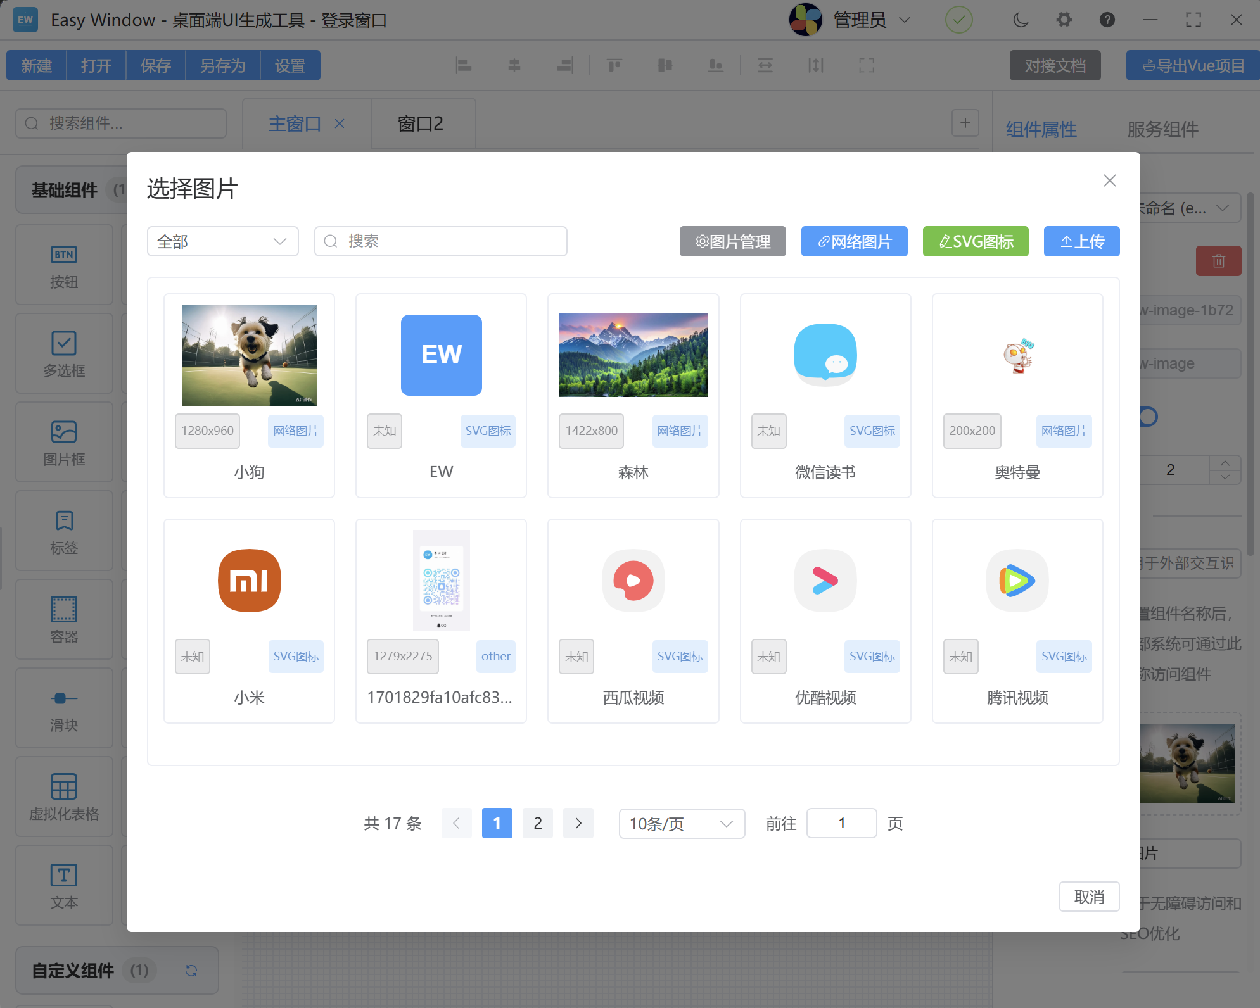
Task: Click the align bottom toolbar icon
Action: pos(715,65)
